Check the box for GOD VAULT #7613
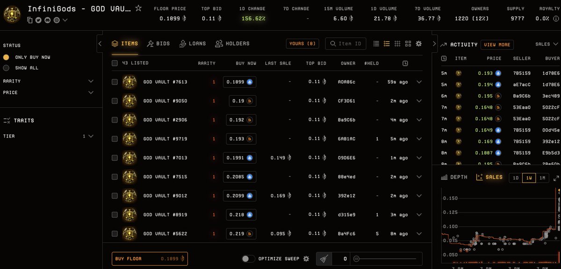The height and width of the screenshot is (269, 561). (x=115, y=82)
